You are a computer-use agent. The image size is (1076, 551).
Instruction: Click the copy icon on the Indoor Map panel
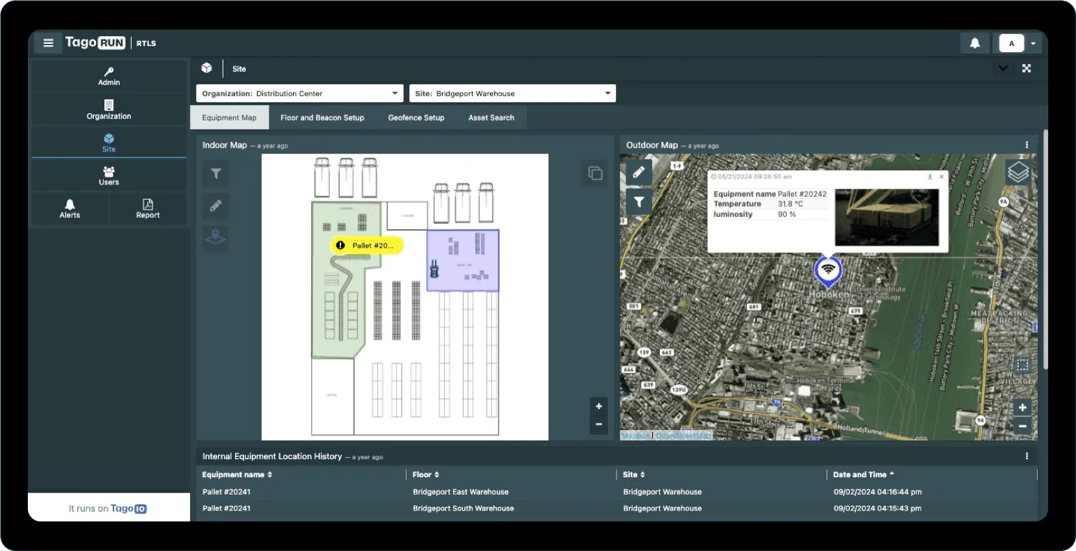[x=595, y=173]
